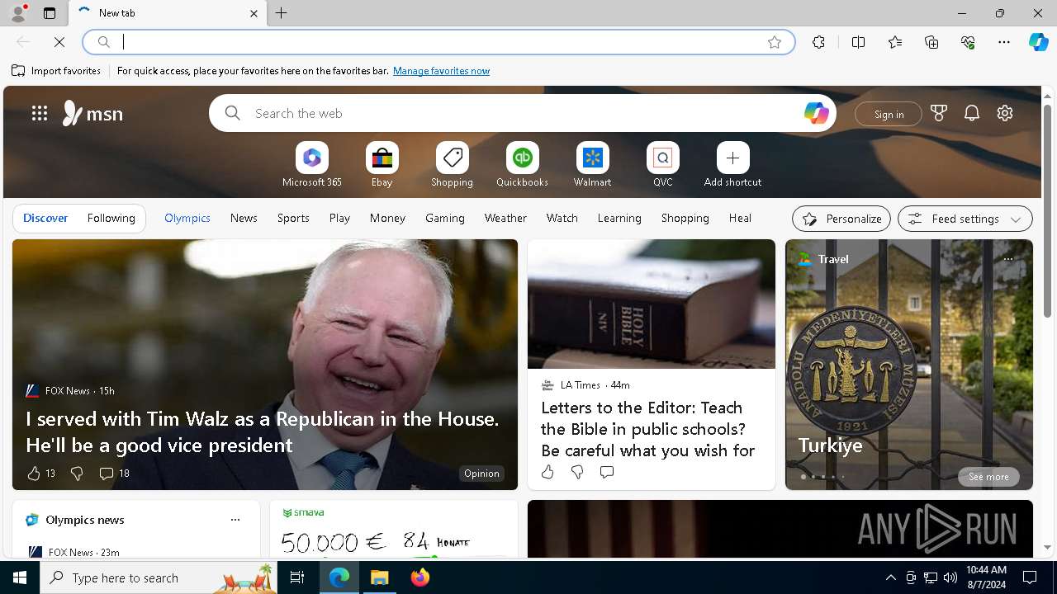Open the MSN app launcher grid
The image size is (1057, 594).
40,113
